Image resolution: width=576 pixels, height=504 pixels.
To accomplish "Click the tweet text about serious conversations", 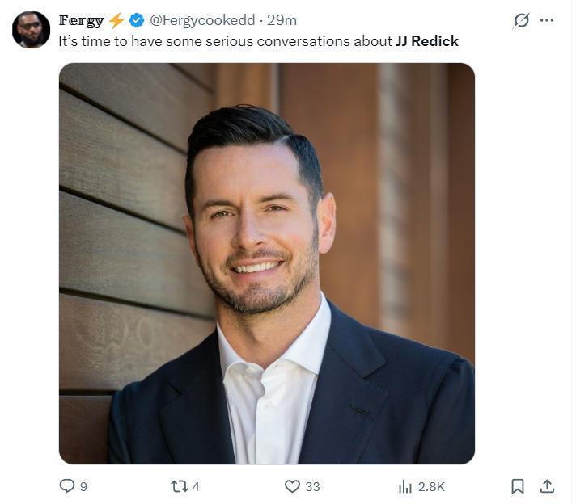I will coord(227,41).
